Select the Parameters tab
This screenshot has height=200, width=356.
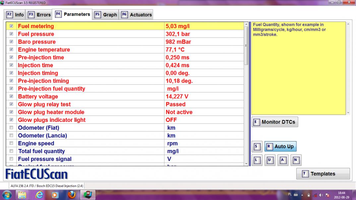point(72,14)
